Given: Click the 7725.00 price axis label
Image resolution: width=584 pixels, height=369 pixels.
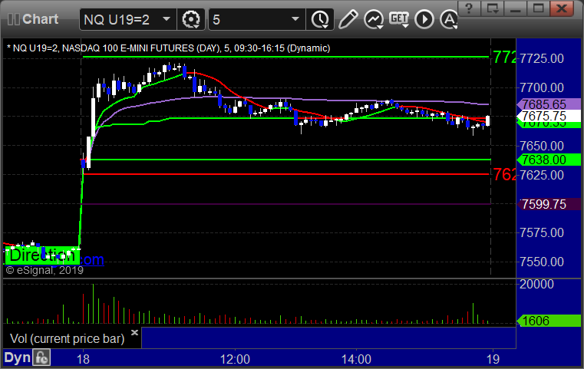Looking at the screenshot, I should (x=542, y=58).
